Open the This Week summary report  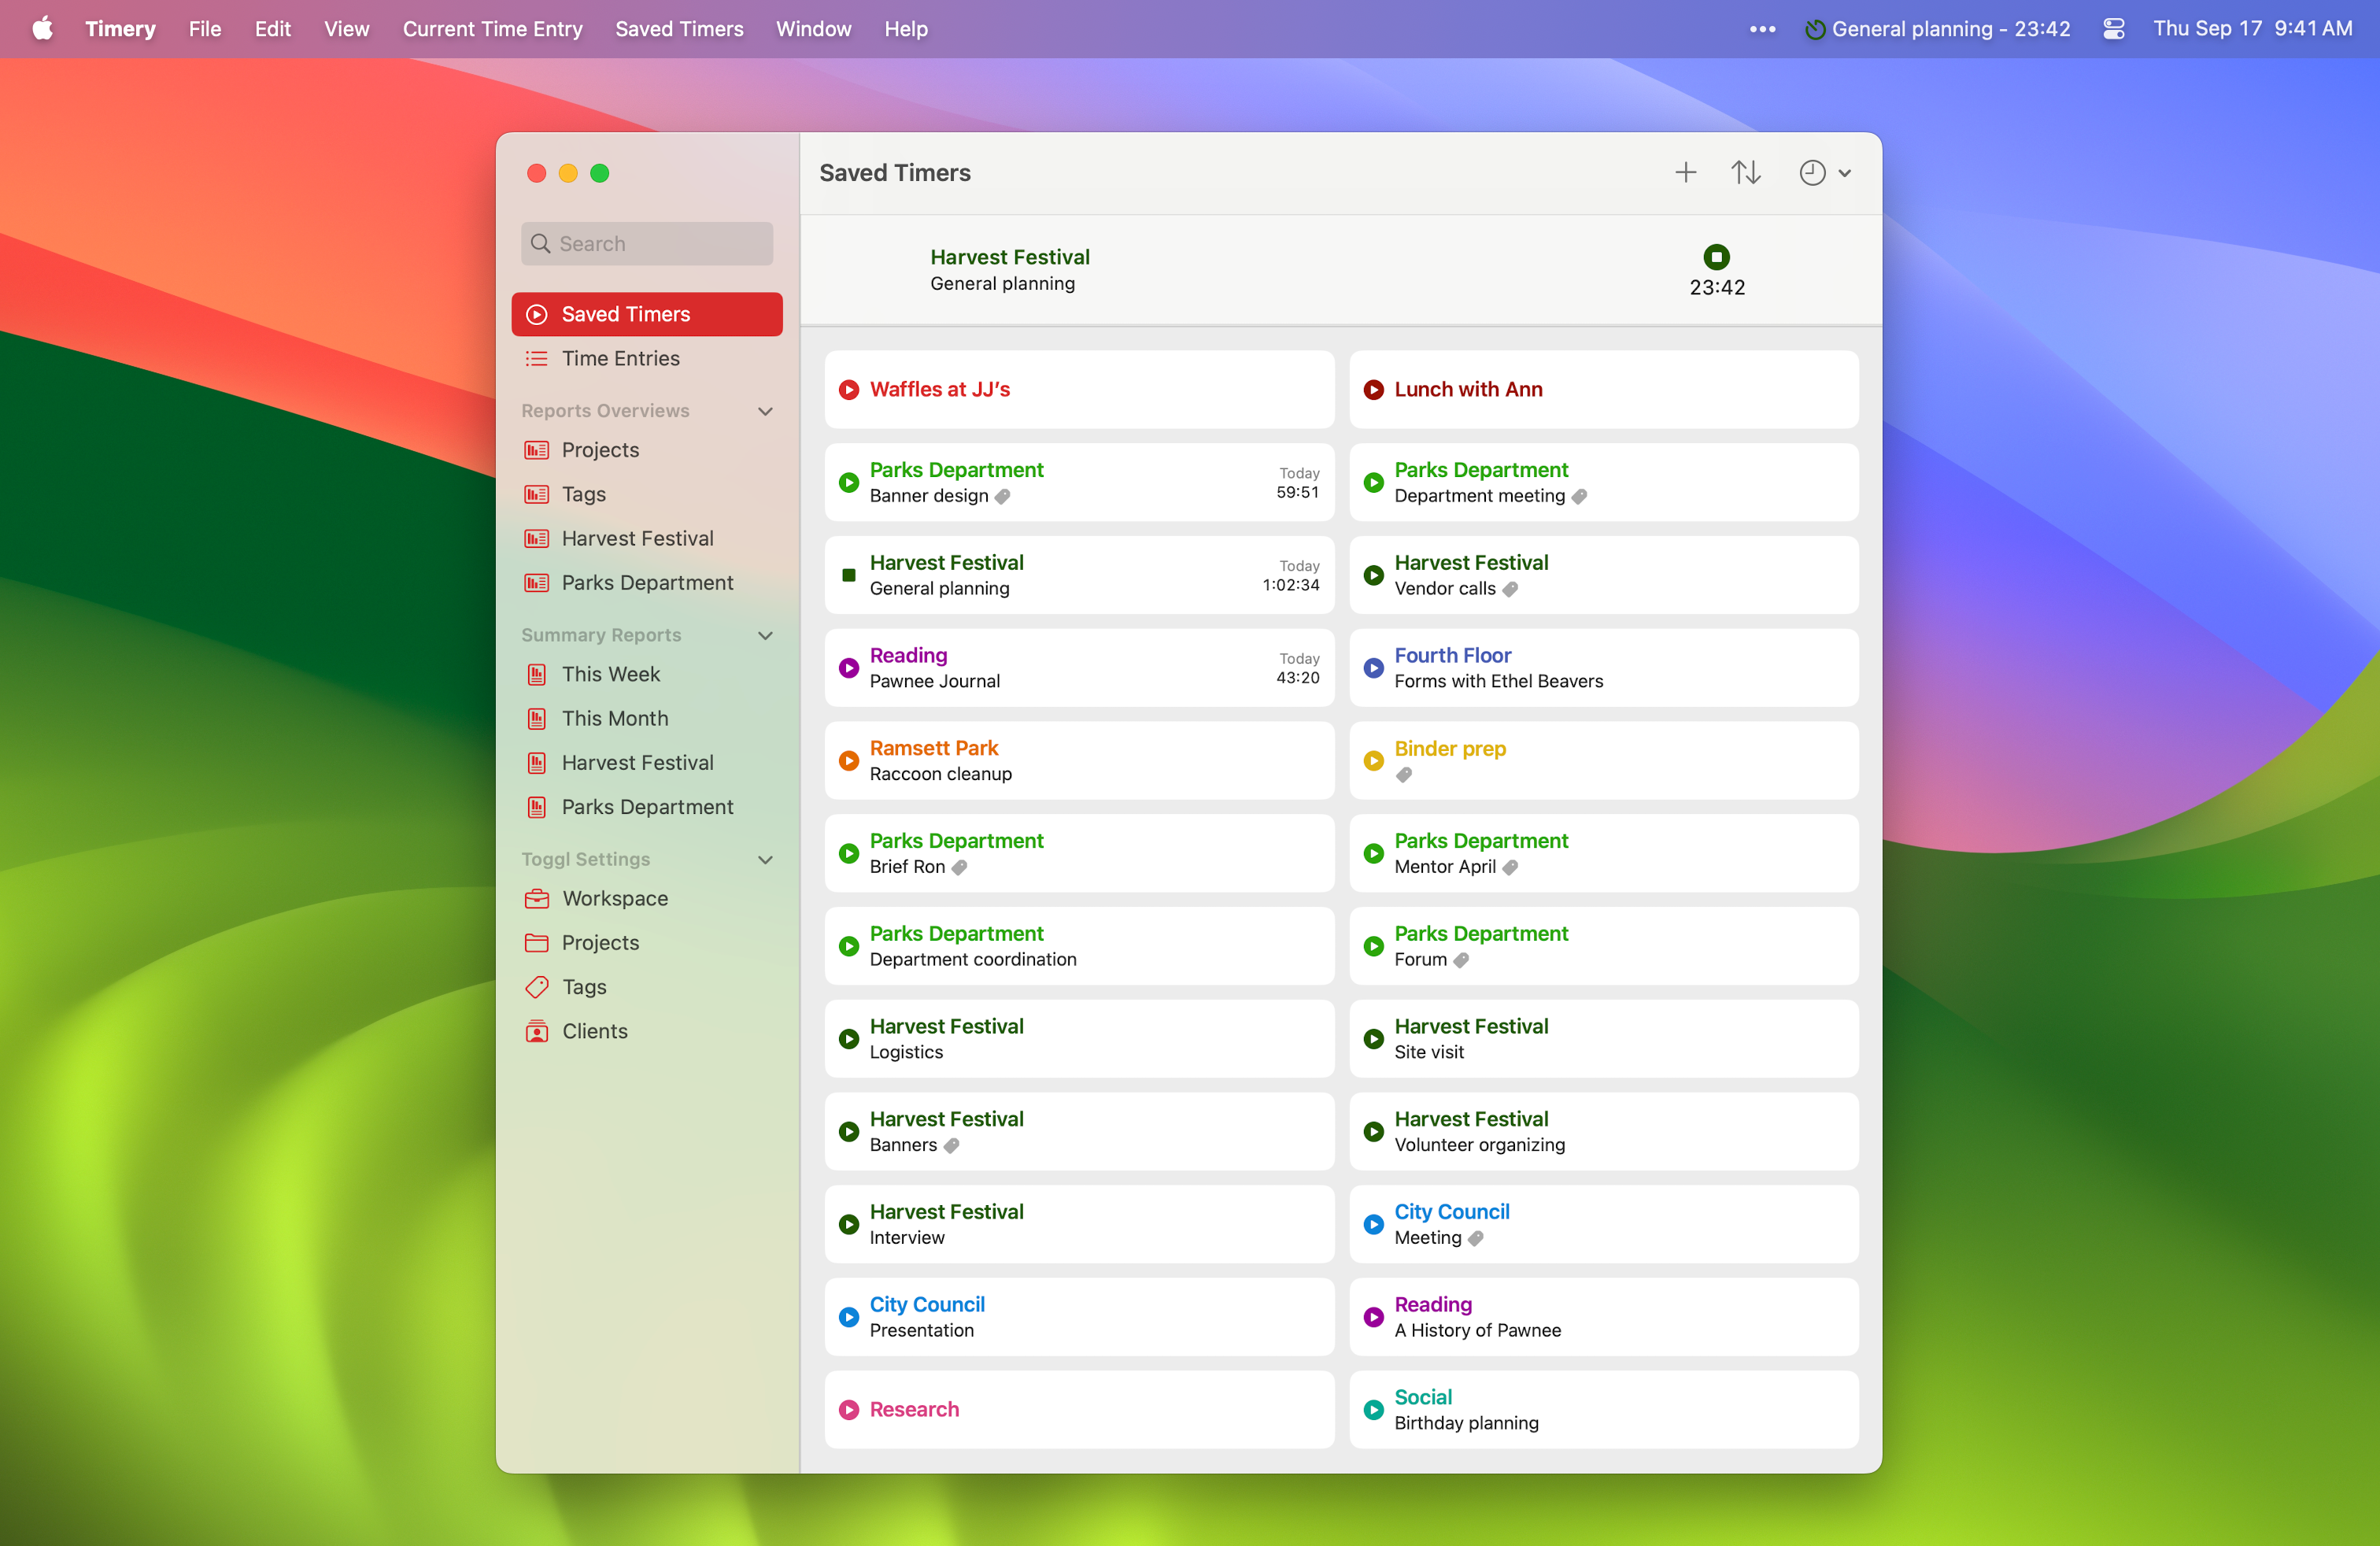point(647,674)
